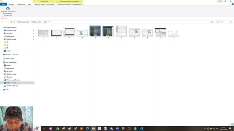Image resolution: width=234 pixels, height=131 pixels.
Task: Open Word from the taskbar
Action: click(105, 128)
